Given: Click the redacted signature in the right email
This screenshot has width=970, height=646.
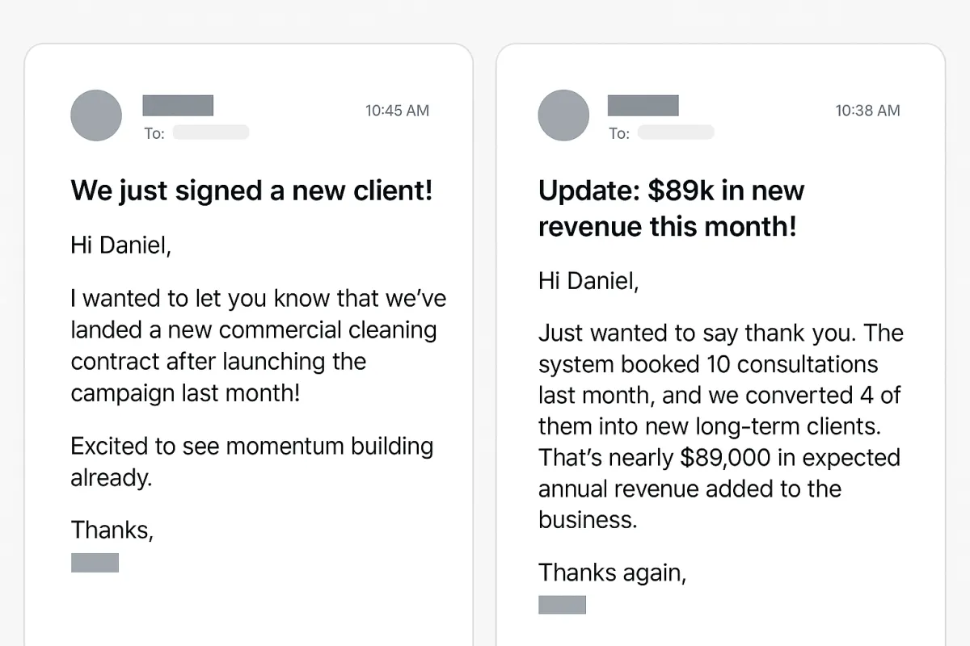Looking at the screenshot, I should pyautogui.click(x=562, y=605).
